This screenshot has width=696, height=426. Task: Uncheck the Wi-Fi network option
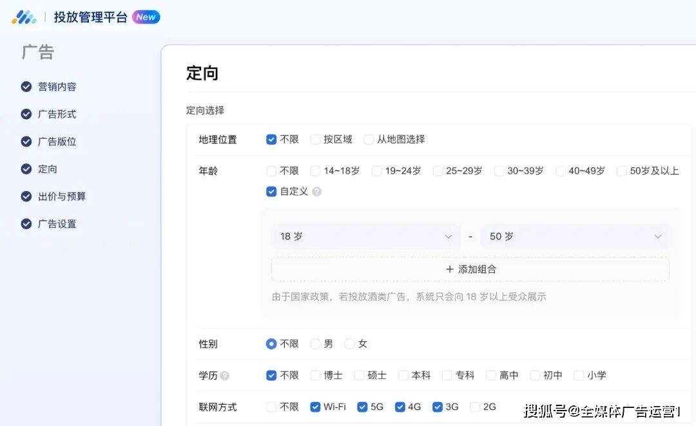tap(315, 407)
